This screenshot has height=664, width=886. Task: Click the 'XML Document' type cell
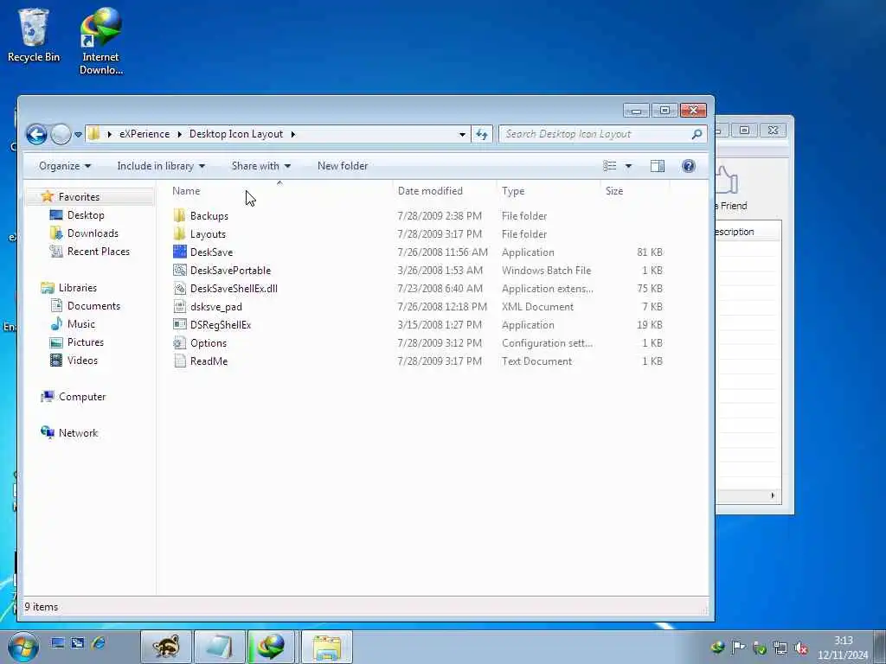point(537,307)
